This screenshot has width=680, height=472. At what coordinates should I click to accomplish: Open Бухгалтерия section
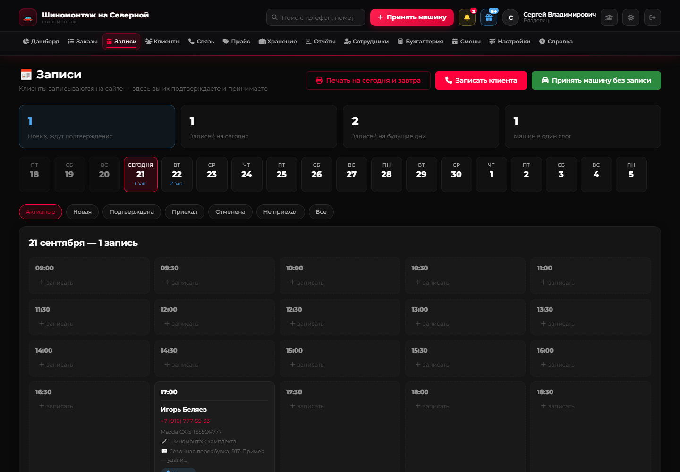pyautogui.click(x=421, y=42)
